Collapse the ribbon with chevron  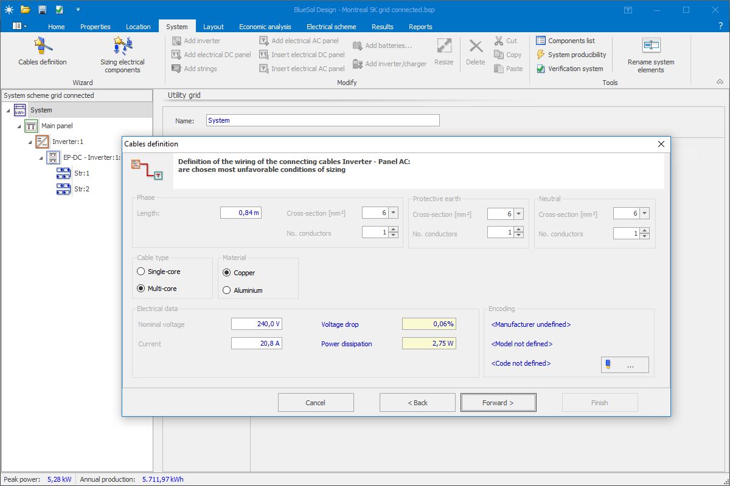click(x=720, y=82)
